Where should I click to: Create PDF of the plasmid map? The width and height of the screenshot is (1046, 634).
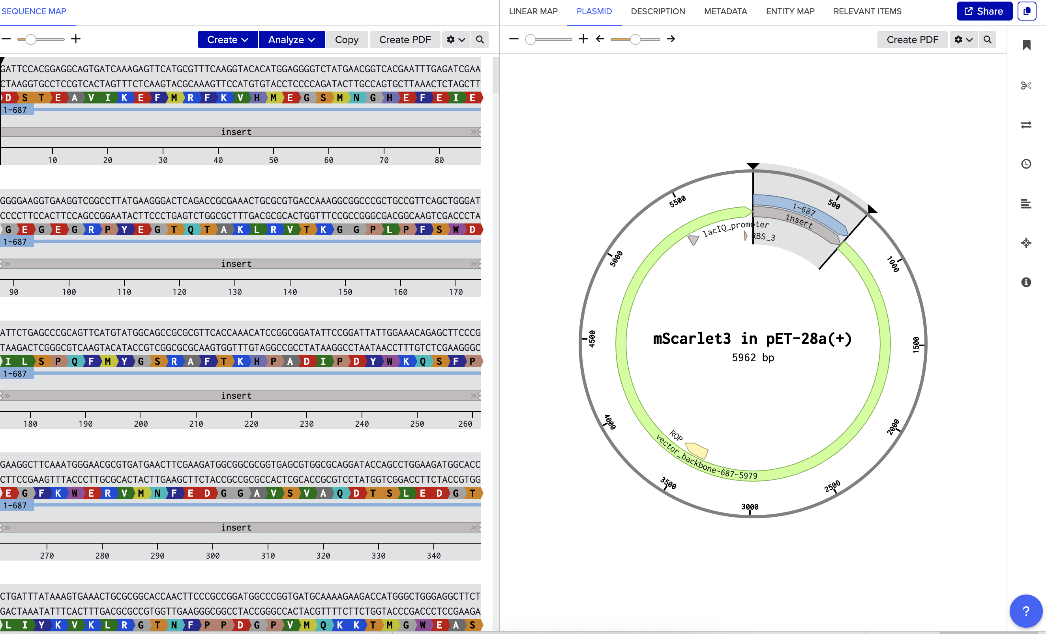(912, 39)
